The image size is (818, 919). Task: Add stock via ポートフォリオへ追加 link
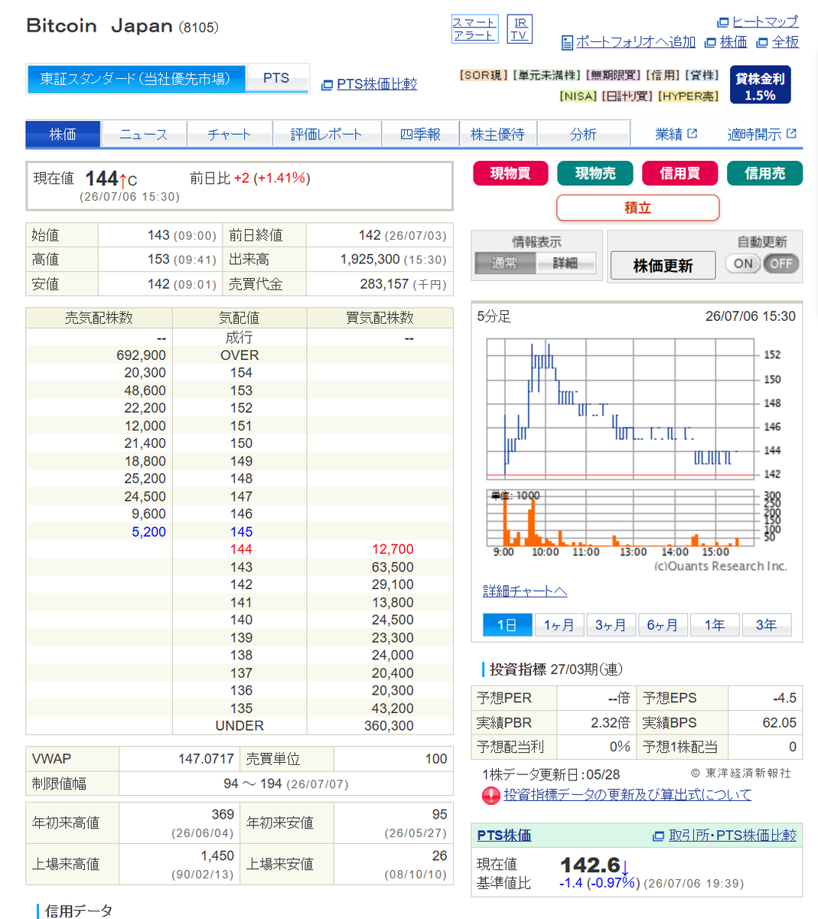click(x=635, y=42)
